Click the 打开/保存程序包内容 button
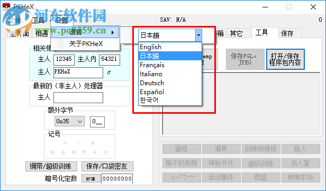 coord(285,59)
